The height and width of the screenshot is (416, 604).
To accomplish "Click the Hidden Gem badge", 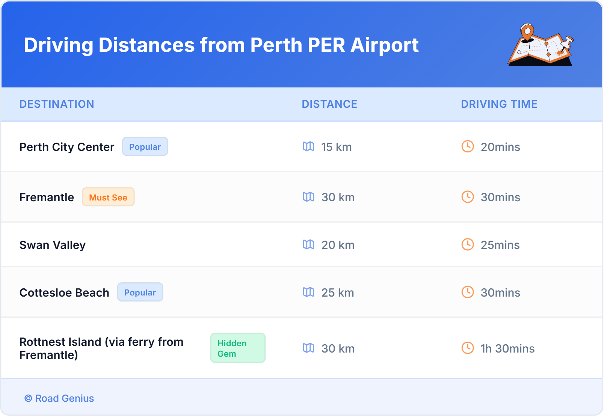I will (237, 348).
